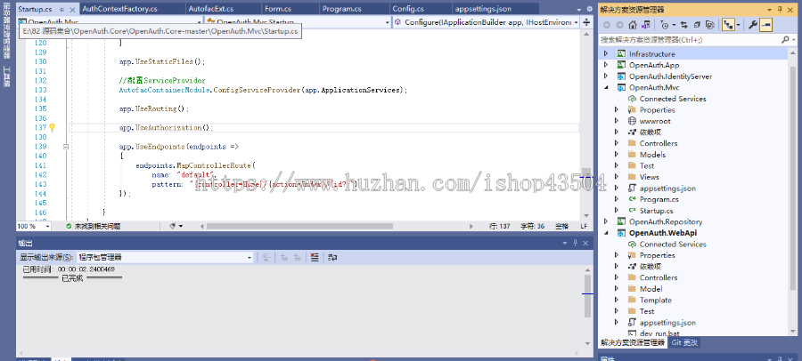Switch to the appsettings.json editor tab

(x=482, y=9)
